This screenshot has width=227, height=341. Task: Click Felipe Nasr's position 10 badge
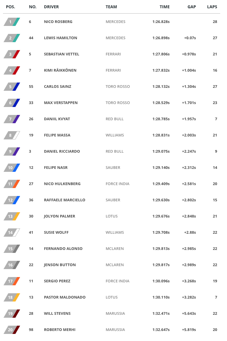tap(12, 168)
